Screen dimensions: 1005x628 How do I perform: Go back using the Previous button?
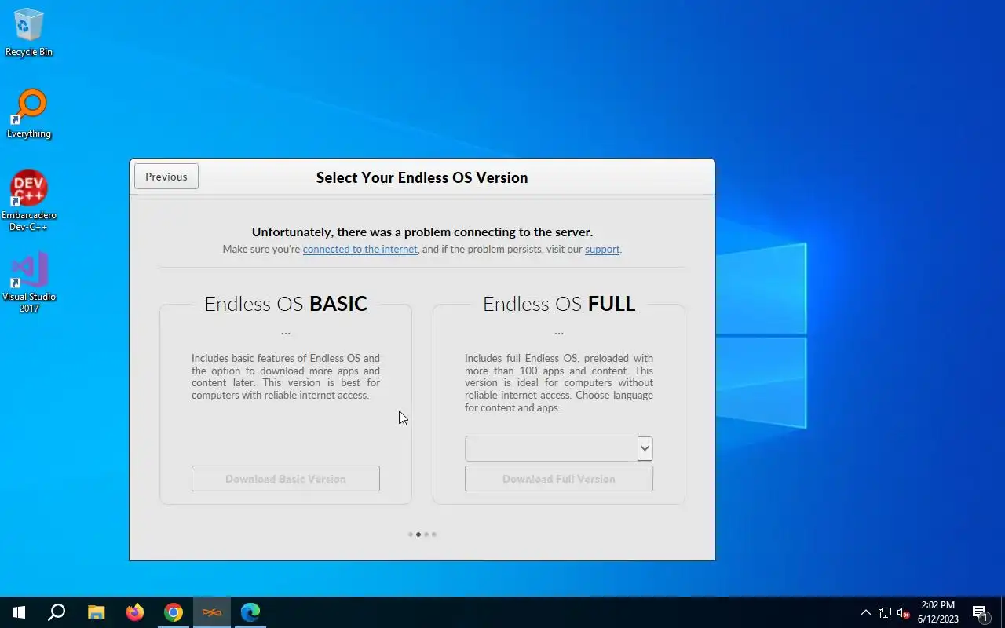(x=166, y=177)
